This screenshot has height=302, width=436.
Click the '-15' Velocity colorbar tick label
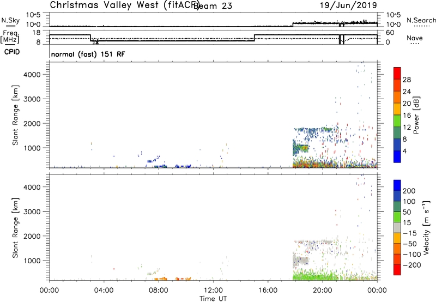tap(410, 233)
